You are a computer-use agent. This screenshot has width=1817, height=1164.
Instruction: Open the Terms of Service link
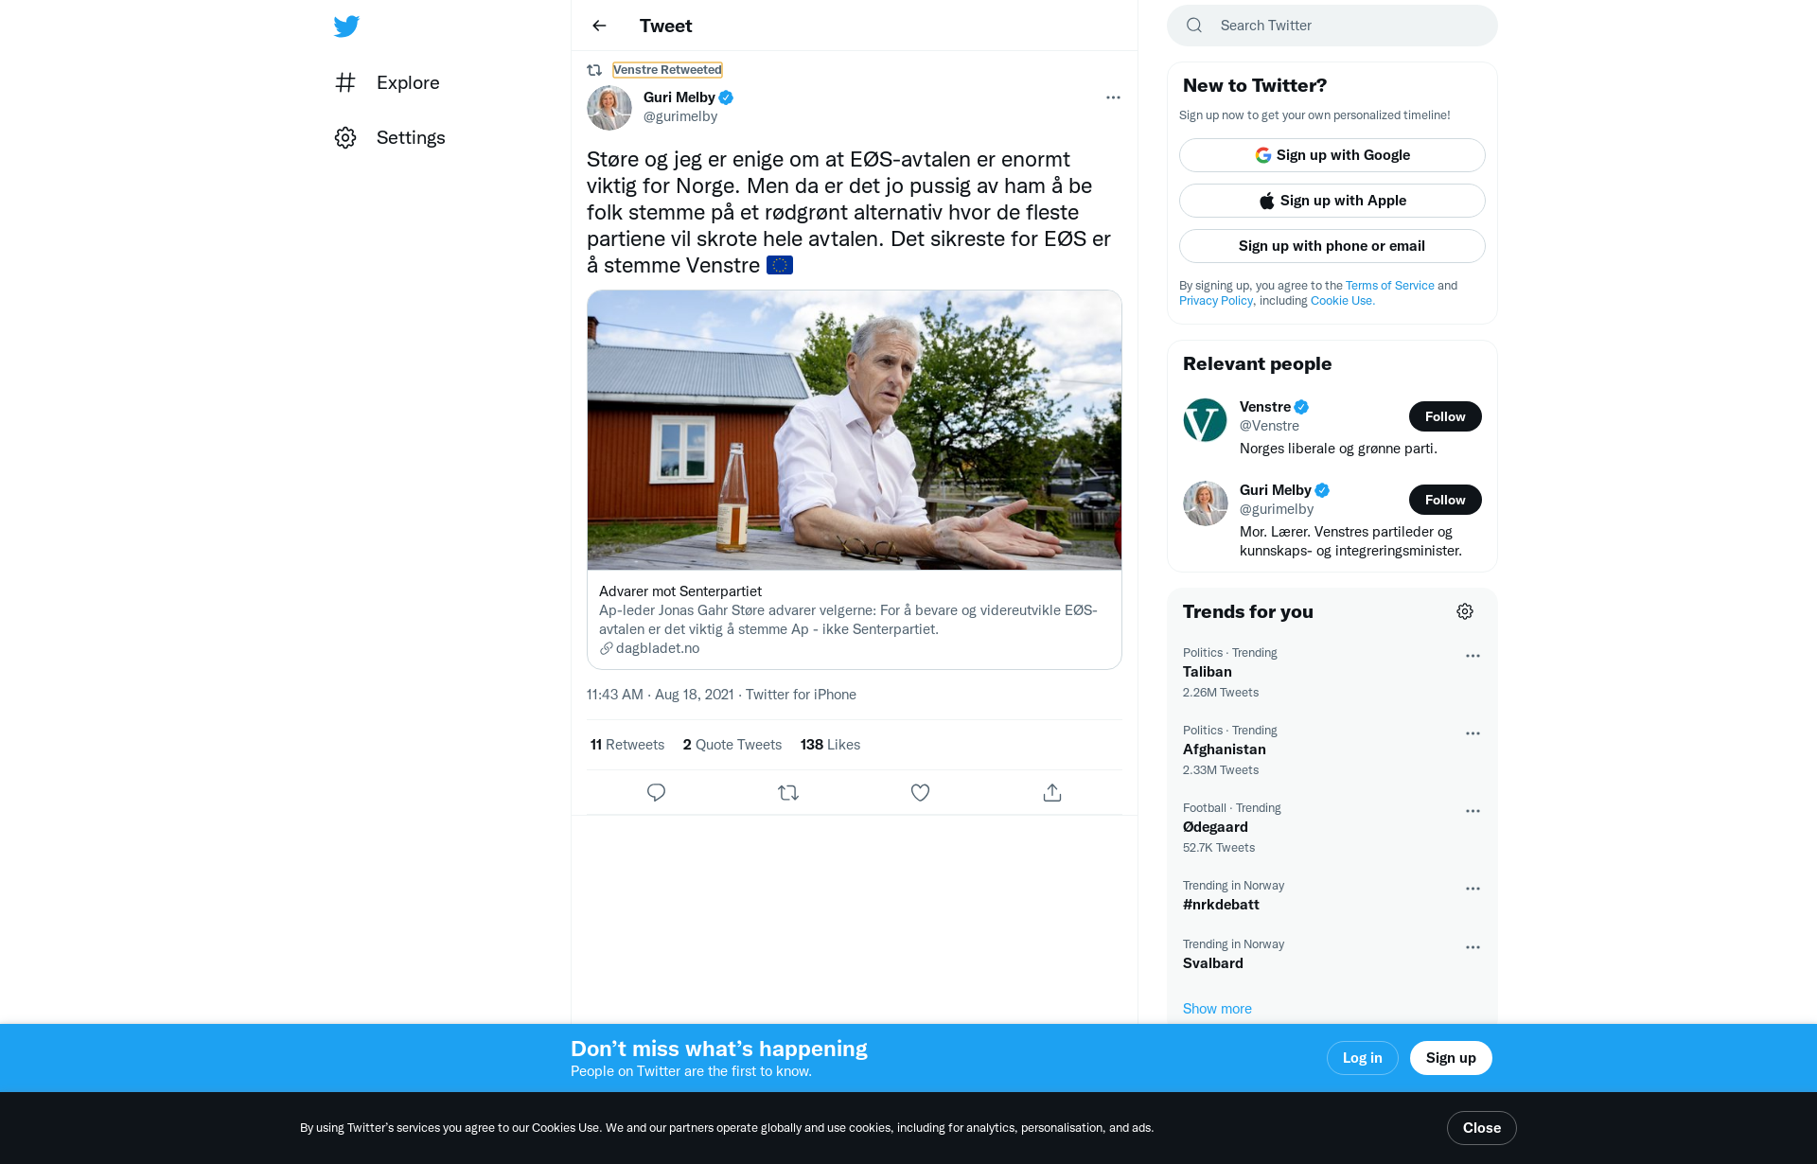[1389, 286]
